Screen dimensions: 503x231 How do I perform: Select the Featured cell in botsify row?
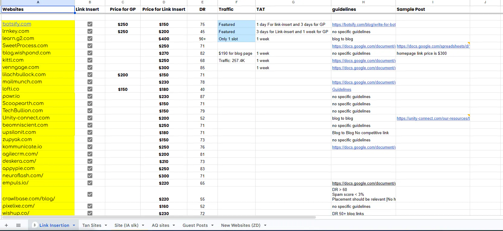coord(237,24)
